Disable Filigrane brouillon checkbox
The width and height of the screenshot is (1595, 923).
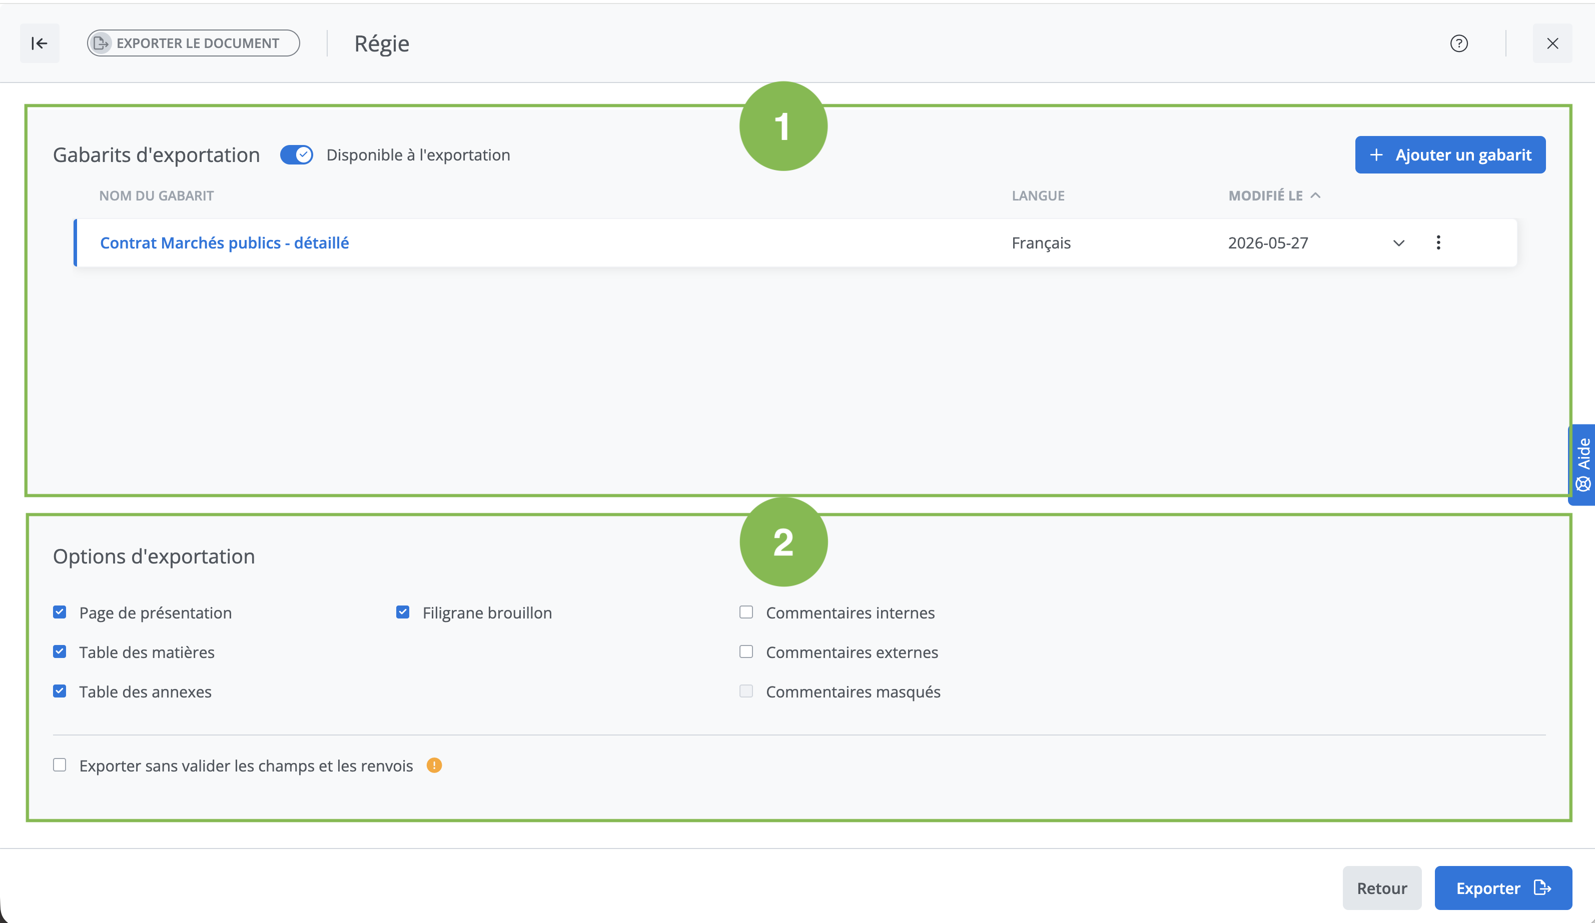403,611
